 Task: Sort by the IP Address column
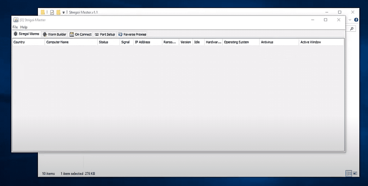click(148, 42)
